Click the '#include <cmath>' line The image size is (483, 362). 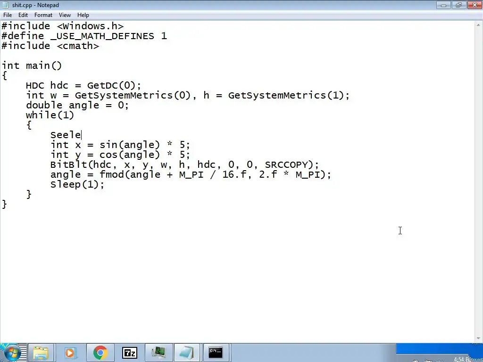[50, 46]
